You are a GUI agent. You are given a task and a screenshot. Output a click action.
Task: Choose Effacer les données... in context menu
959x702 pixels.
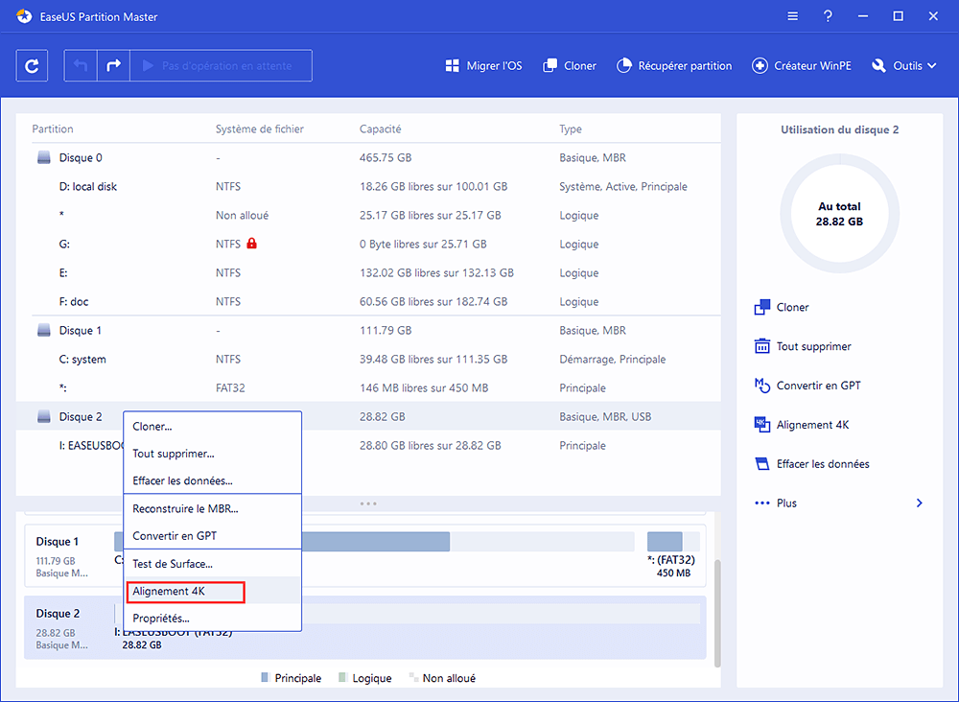point(213,480)
